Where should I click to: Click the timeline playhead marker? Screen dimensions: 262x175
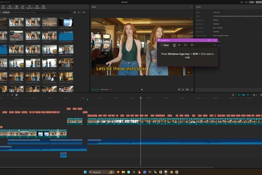pos(141,98)
